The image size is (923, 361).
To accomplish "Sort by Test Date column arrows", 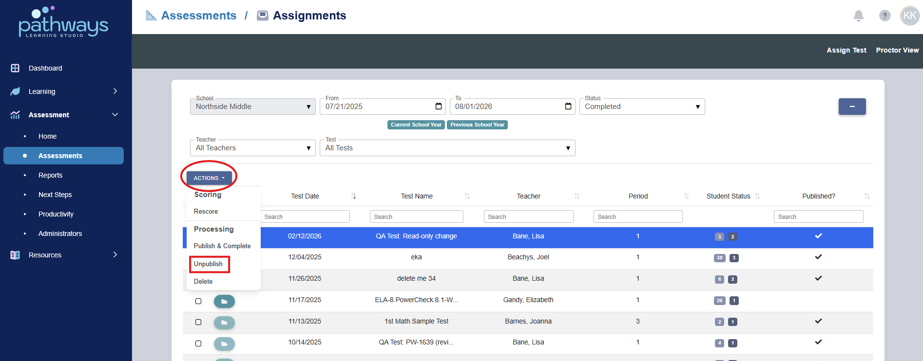I will (x=353, y=196).
